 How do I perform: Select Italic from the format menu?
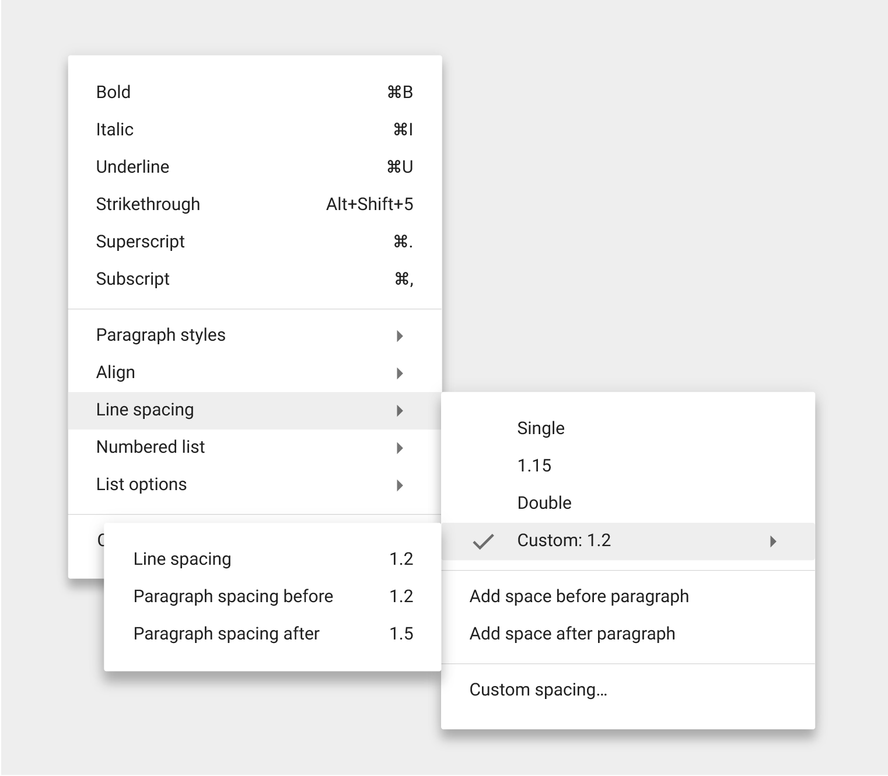pos(115,130)
